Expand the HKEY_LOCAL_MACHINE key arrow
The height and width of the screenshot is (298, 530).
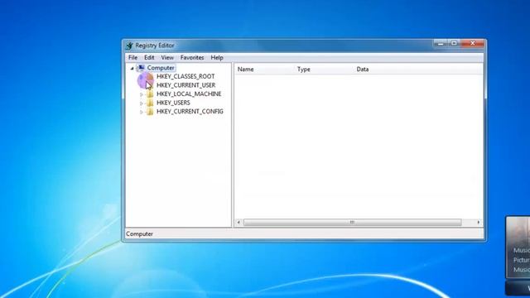[142, 94]
